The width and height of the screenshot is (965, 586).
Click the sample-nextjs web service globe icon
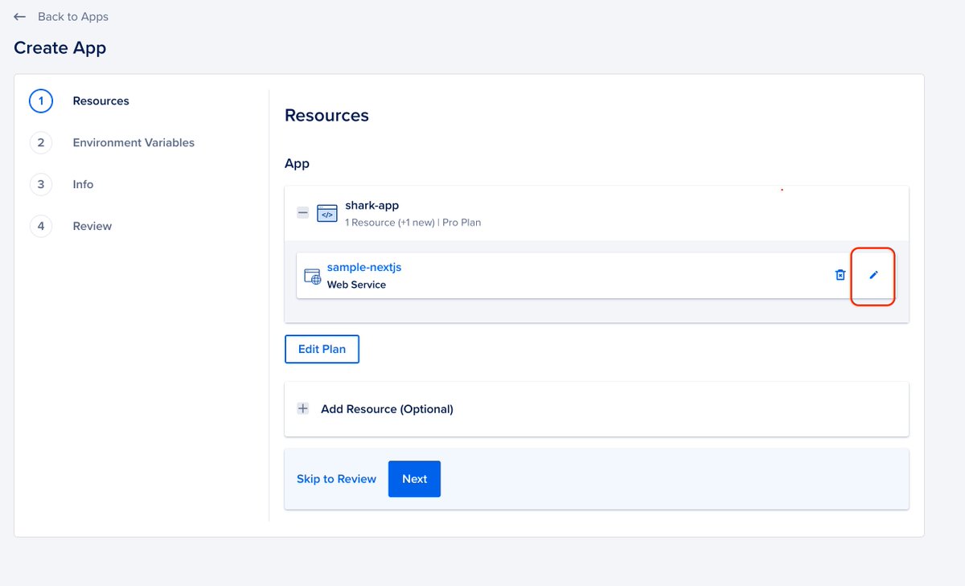[312, 277]
